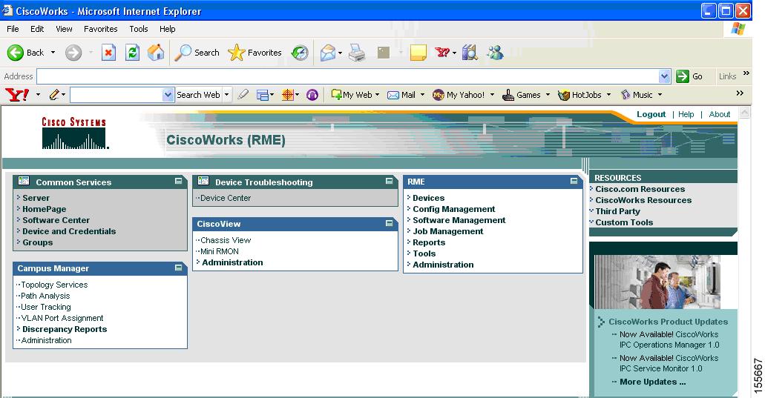Collapse the Common Services panel

click(x=179, y=182)
